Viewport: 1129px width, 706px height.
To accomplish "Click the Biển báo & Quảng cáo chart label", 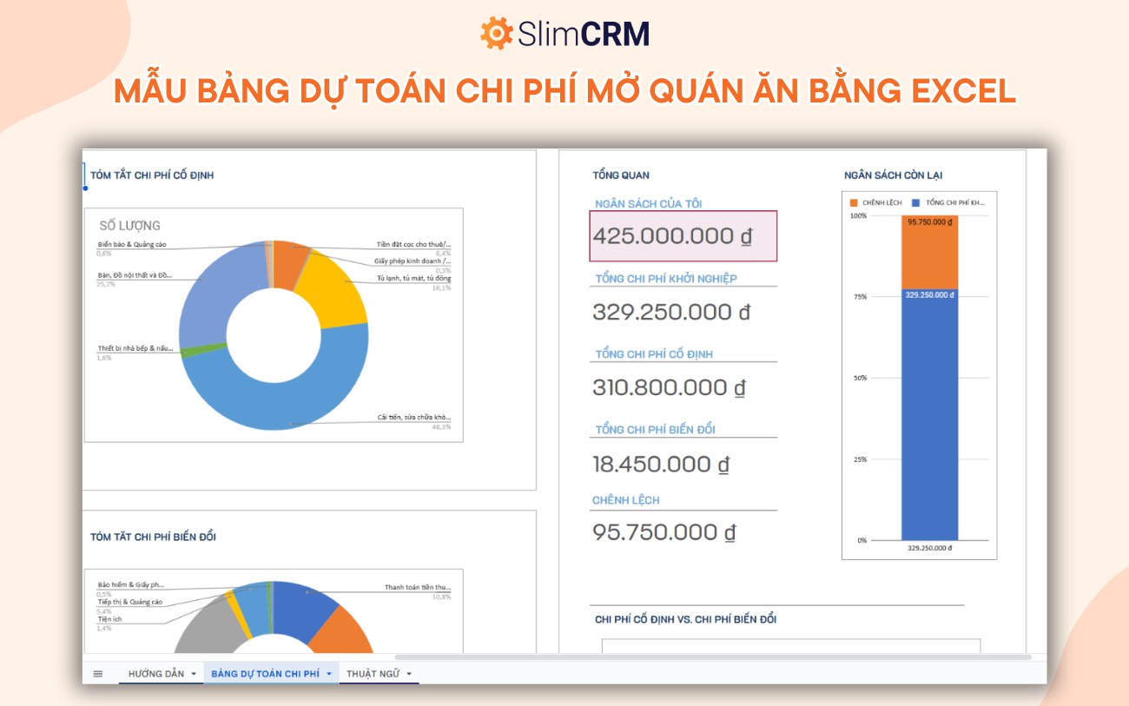I will tap(132, 245).
